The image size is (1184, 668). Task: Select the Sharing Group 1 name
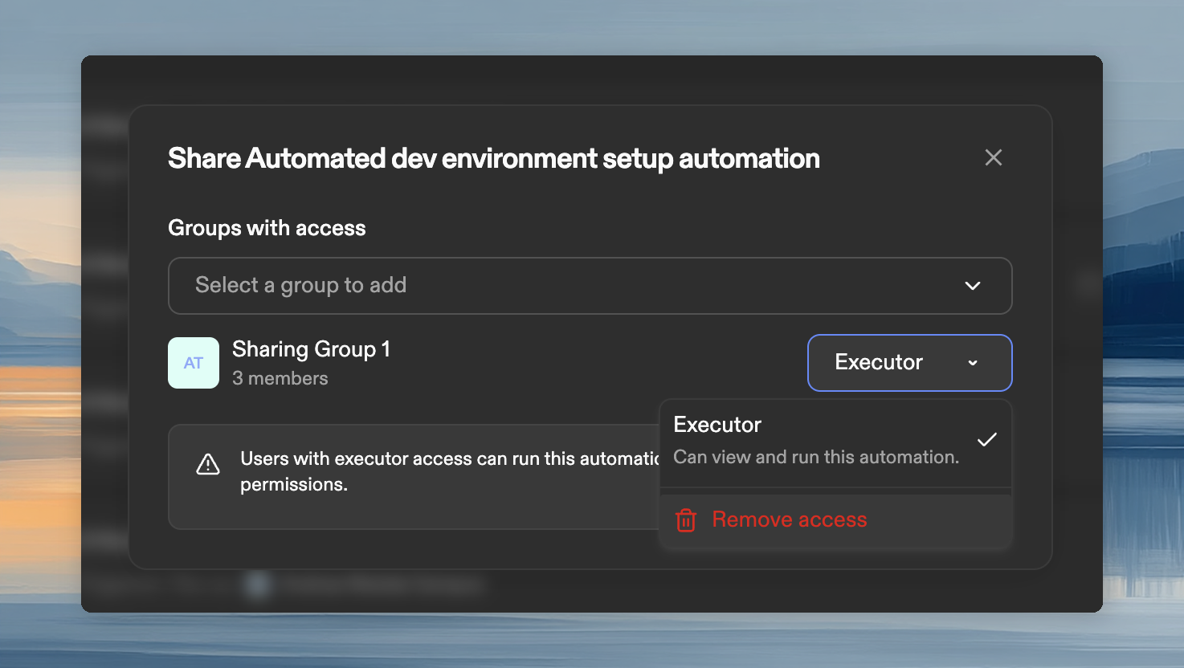click(x=311, y=349)
